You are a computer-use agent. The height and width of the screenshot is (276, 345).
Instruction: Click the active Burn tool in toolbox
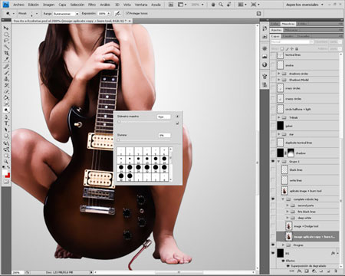click(x=6, y=110)
